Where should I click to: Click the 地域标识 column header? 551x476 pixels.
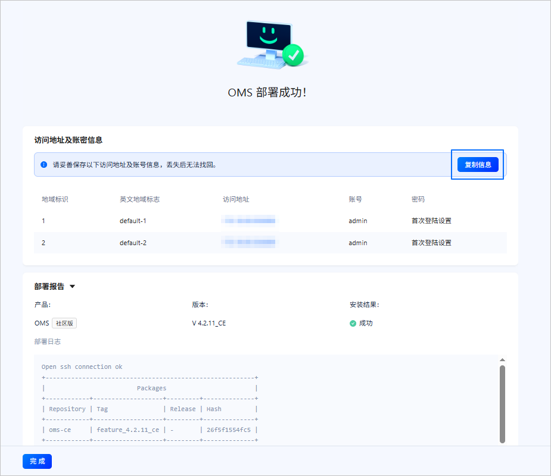tap(55, 199)
